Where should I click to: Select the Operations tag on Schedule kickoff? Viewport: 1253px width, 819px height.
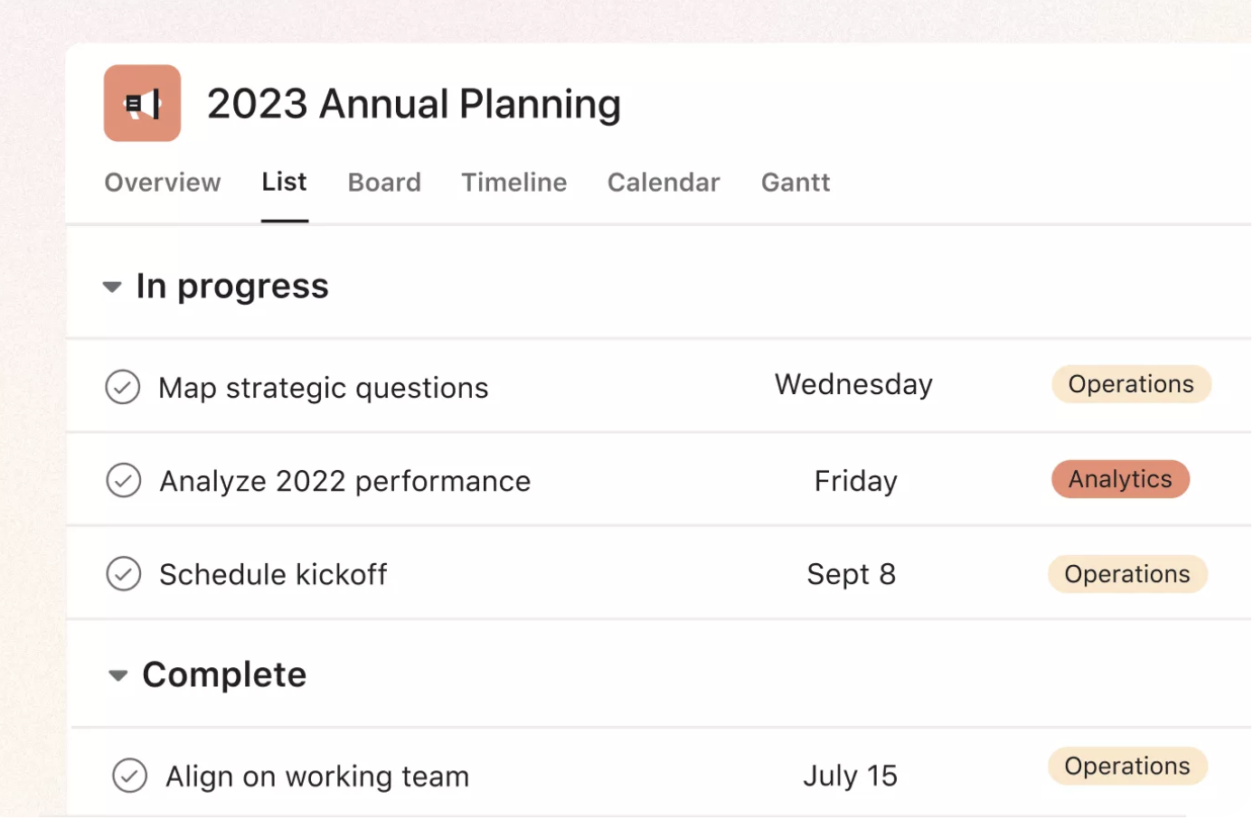1127,574
